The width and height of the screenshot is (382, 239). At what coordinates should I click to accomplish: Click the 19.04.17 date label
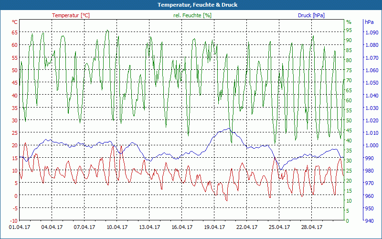click(214, 227)
